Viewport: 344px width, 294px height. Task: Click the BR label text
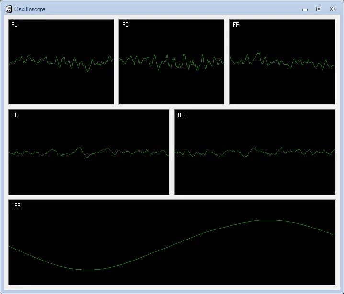[x=181, y=115]
